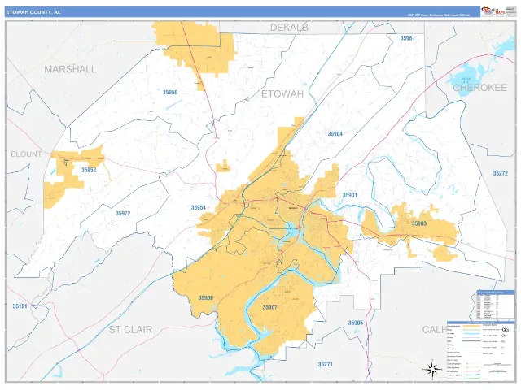Viewport: 521px width, 390px height.
Task: Select ZIP code label 35952
Action: click(x=89, y=170)
